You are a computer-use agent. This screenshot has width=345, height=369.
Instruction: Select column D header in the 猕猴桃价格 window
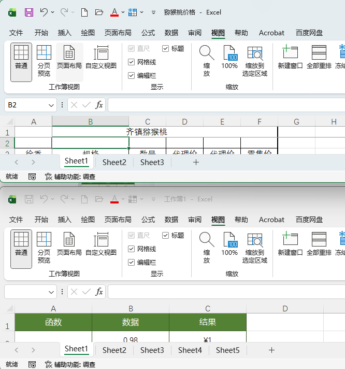(184, 121)
